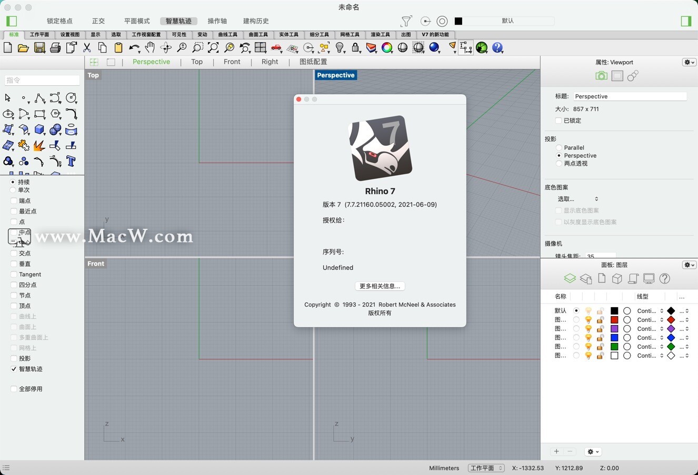Click the Zoom window dashed-box icon
This screenshot has height=475, width=698.
click(197, 48)
